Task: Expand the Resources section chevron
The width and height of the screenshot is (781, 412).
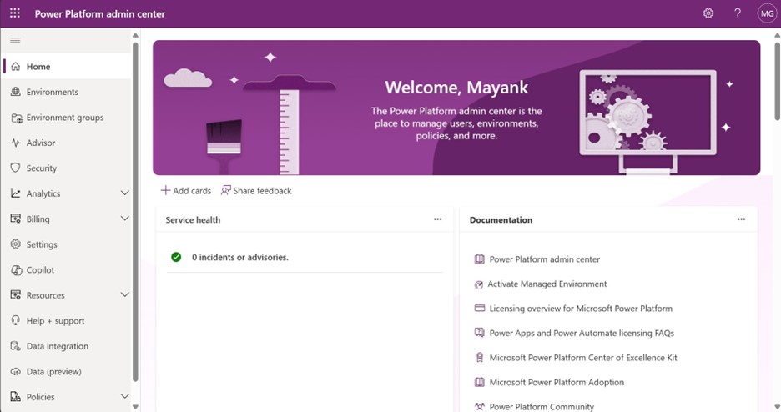Action: tap(125, 295)
